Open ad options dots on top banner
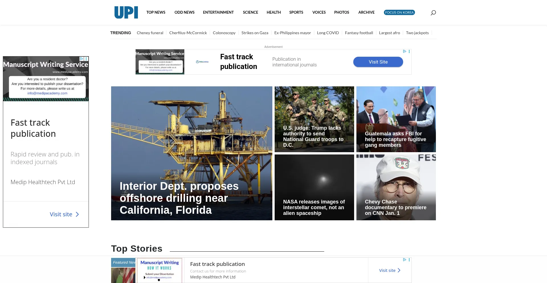 coord(409,52)
